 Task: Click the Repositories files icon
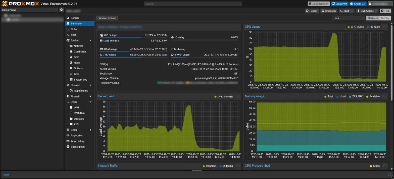tap(71, 91)
